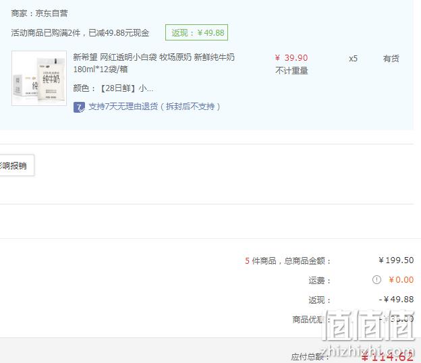Click the 颜色：【28日鲜】 option text
The height and width of the screenshot is (363, 421).
pos(113,88)
